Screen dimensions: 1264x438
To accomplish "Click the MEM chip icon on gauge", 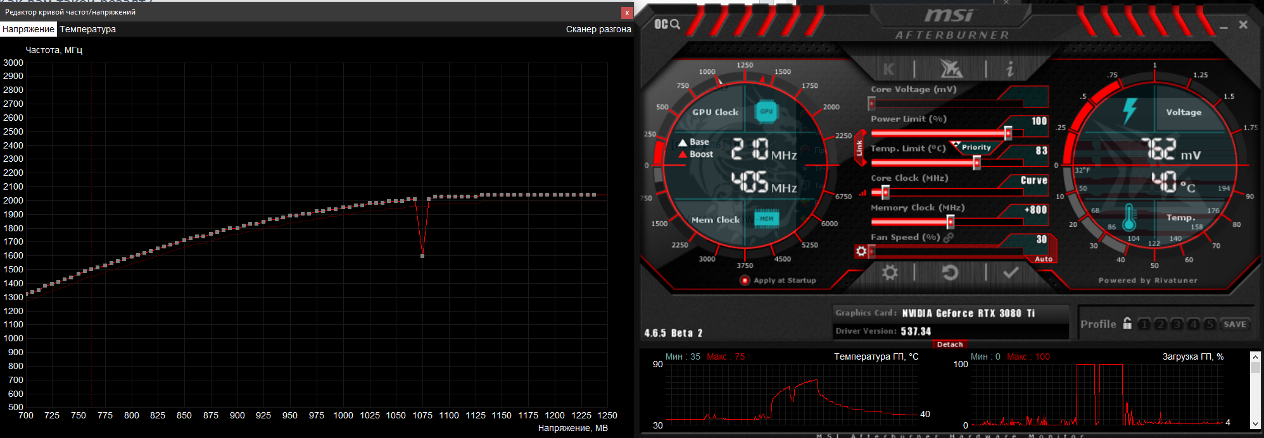I will (x=766, y=219).
